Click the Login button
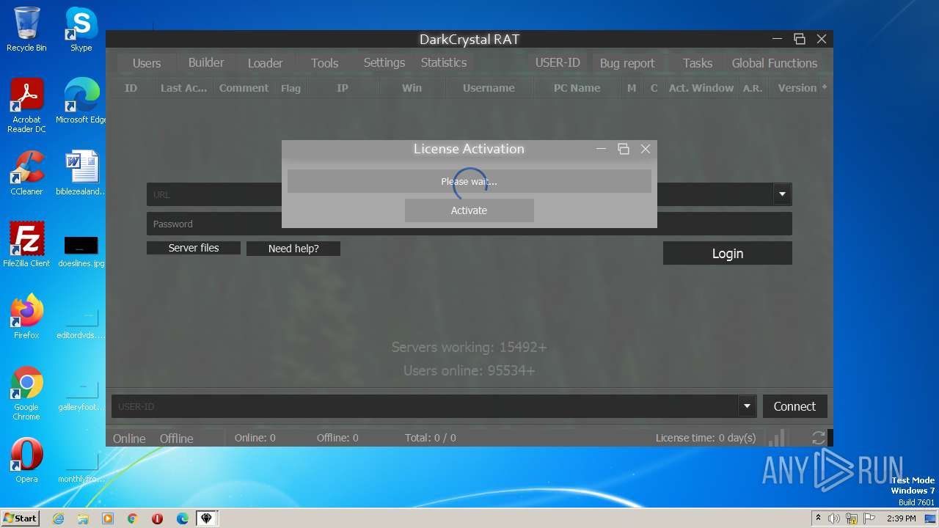 click(728, 254)
